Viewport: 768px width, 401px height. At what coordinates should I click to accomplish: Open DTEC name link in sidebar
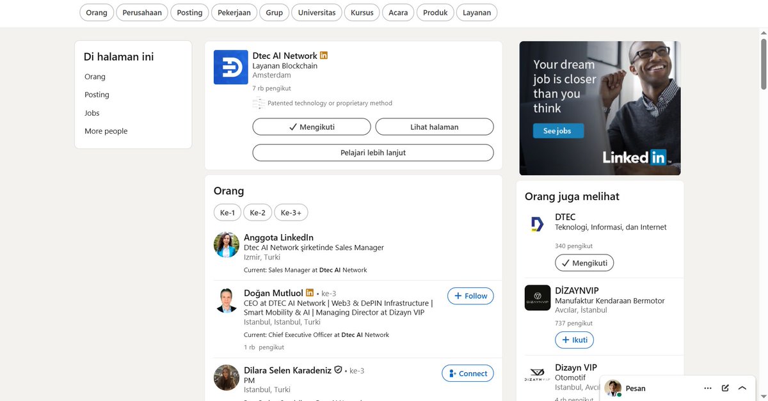[x=565, y=217]
